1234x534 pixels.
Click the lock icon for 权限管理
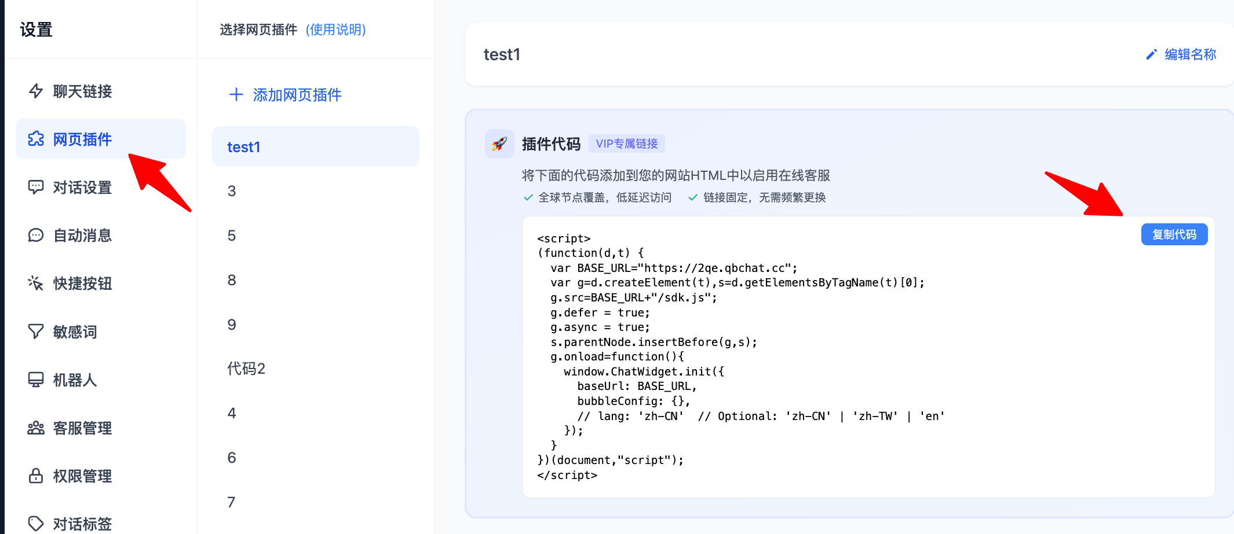(36, 476)
